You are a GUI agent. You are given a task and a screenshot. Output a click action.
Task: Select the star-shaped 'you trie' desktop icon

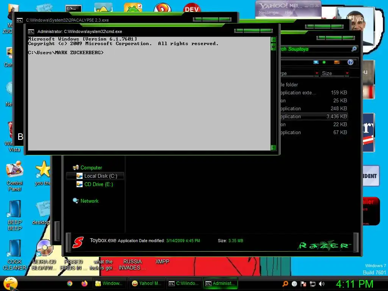(x=42, y=173)
